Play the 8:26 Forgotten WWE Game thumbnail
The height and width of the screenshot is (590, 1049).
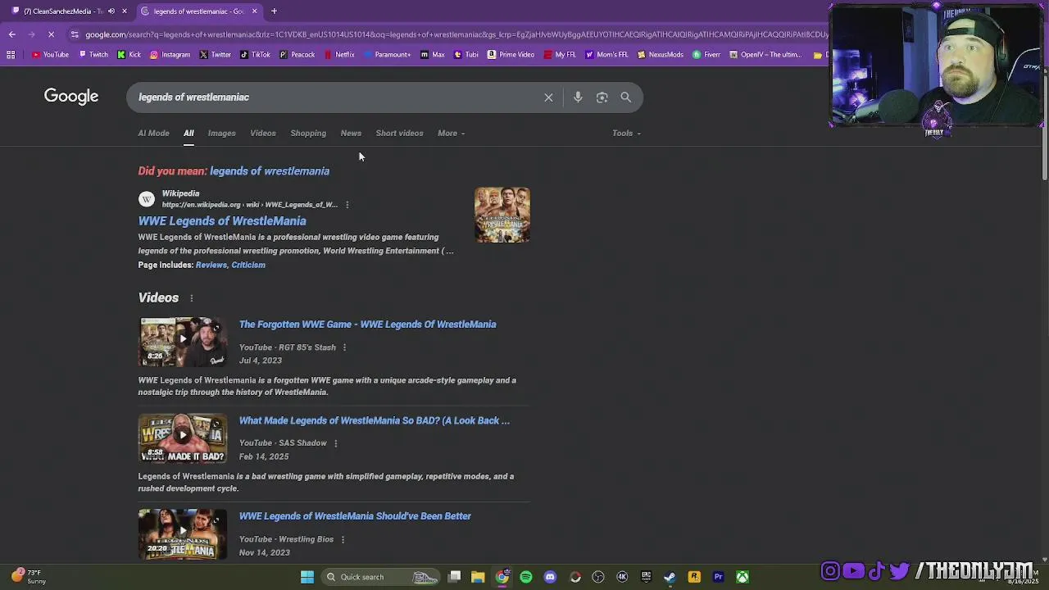pos(182,342)
